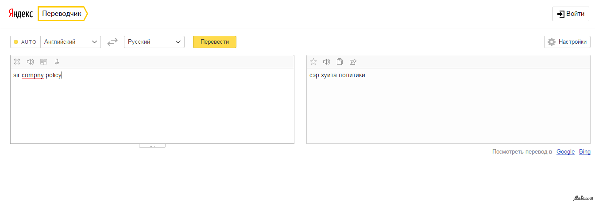Viewport: 595px width, 203px height.
Task: Add translation to favorites star
Action: (x=313, y=62)
